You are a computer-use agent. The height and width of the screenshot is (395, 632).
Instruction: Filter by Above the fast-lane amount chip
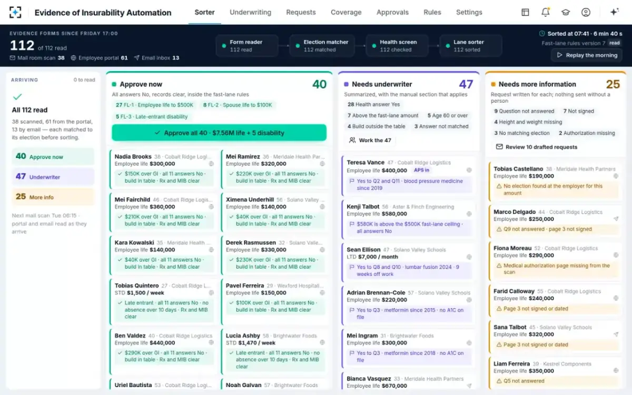point(383,115)
